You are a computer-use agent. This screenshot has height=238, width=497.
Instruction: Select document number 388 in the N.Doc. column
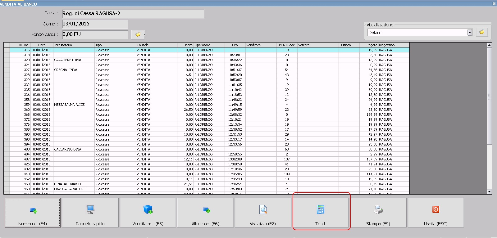tap(27, 129)
